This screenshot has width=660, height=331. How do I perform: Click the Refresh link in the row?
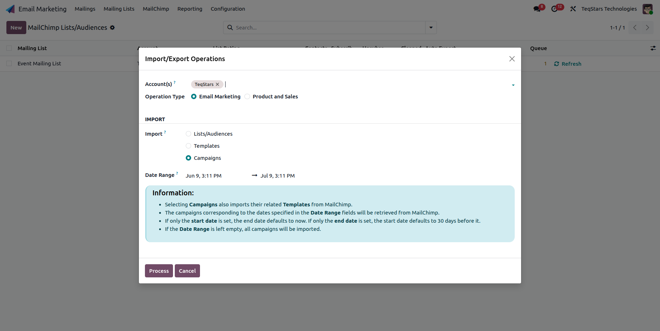(x=568, y=64)
